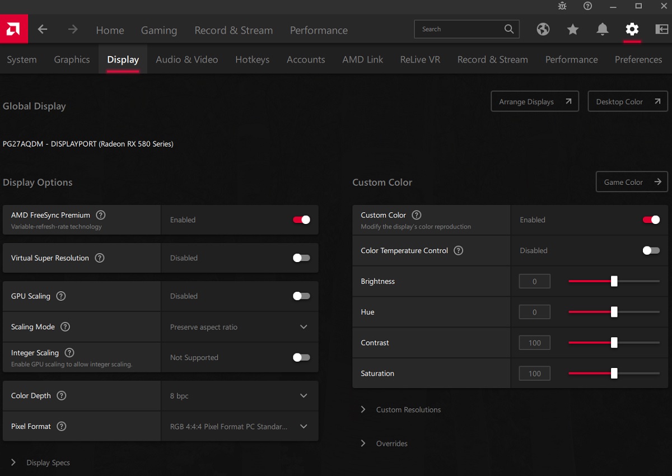Viewport: 672px width, 476px height.
Task: Switch to the Audio & Video tab
Action: click(x=187, y=59)
